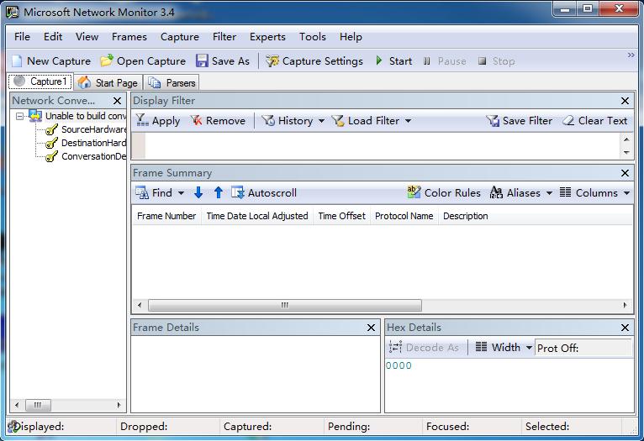The image size is (644, 441).
Task: Click inside the Display Filter text area
Action: click(378, 145)
